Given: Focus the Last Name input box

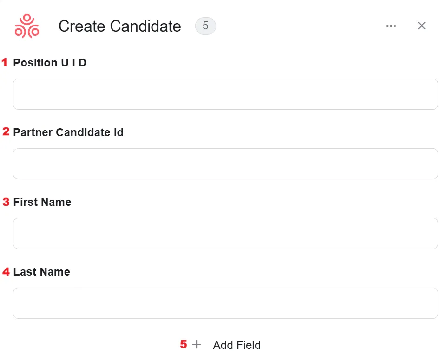Looking at the screenshot, I should (x=225, y=303).
